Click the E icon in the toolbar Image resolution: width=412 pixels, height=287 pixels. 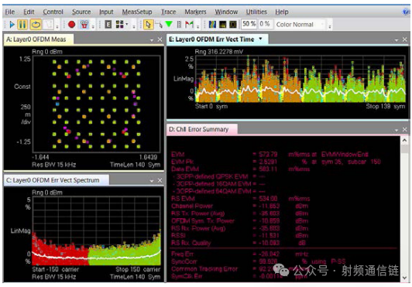(108, 25)
